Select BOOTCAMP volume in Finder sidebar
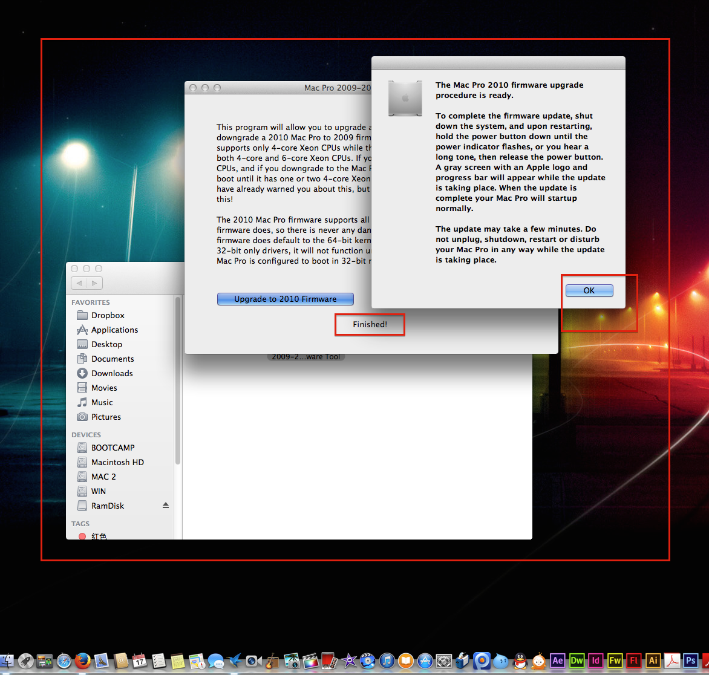This screenshot has height=675, width=709. 106,448
